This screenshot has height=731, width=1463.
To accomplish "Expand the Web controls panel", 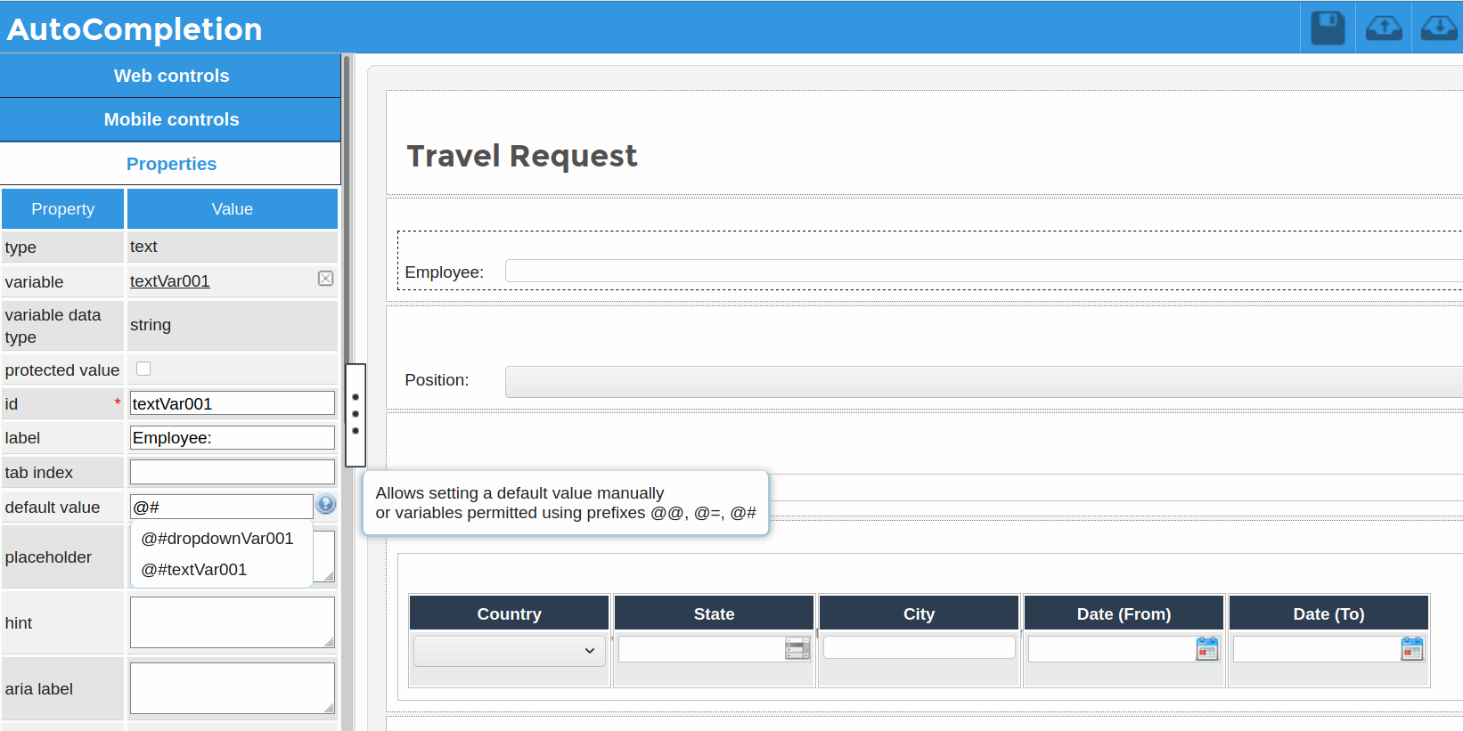I will [171, 76].
